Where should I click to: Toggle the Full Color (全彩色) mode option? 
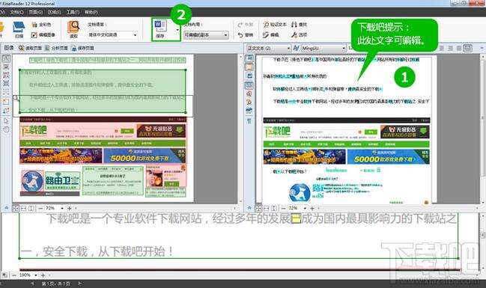[41, 25]
